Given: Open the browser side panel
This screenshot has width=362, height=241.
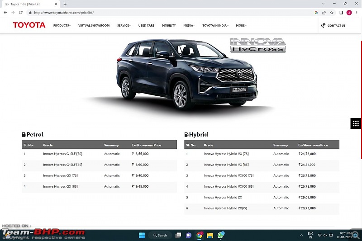Looking at the screenshot, I should [341, 13].
